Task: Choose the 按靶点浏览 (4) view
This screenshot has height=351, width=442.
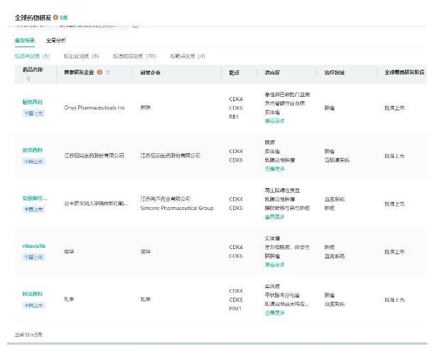Action: click(187, 56)
